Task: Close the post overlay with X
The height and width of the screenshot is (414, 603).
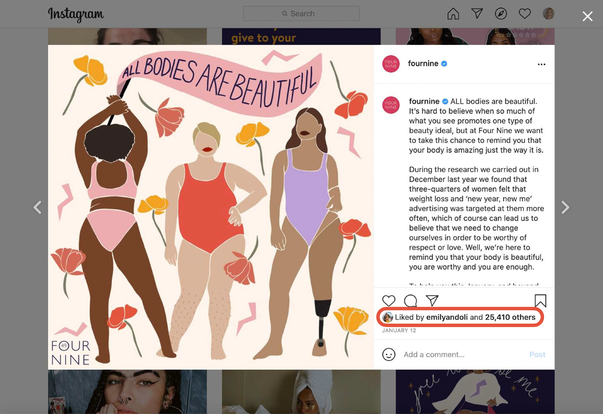Action: (x=587, y=16)
